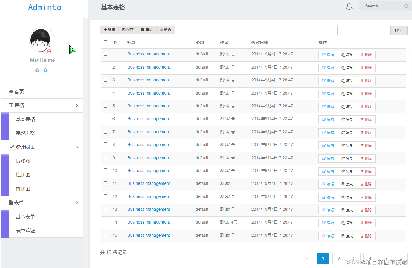This screenshot has height=268, width=412.
Task: Edit row 5 with 编辑 button
Action: click(x=328, y=107)
